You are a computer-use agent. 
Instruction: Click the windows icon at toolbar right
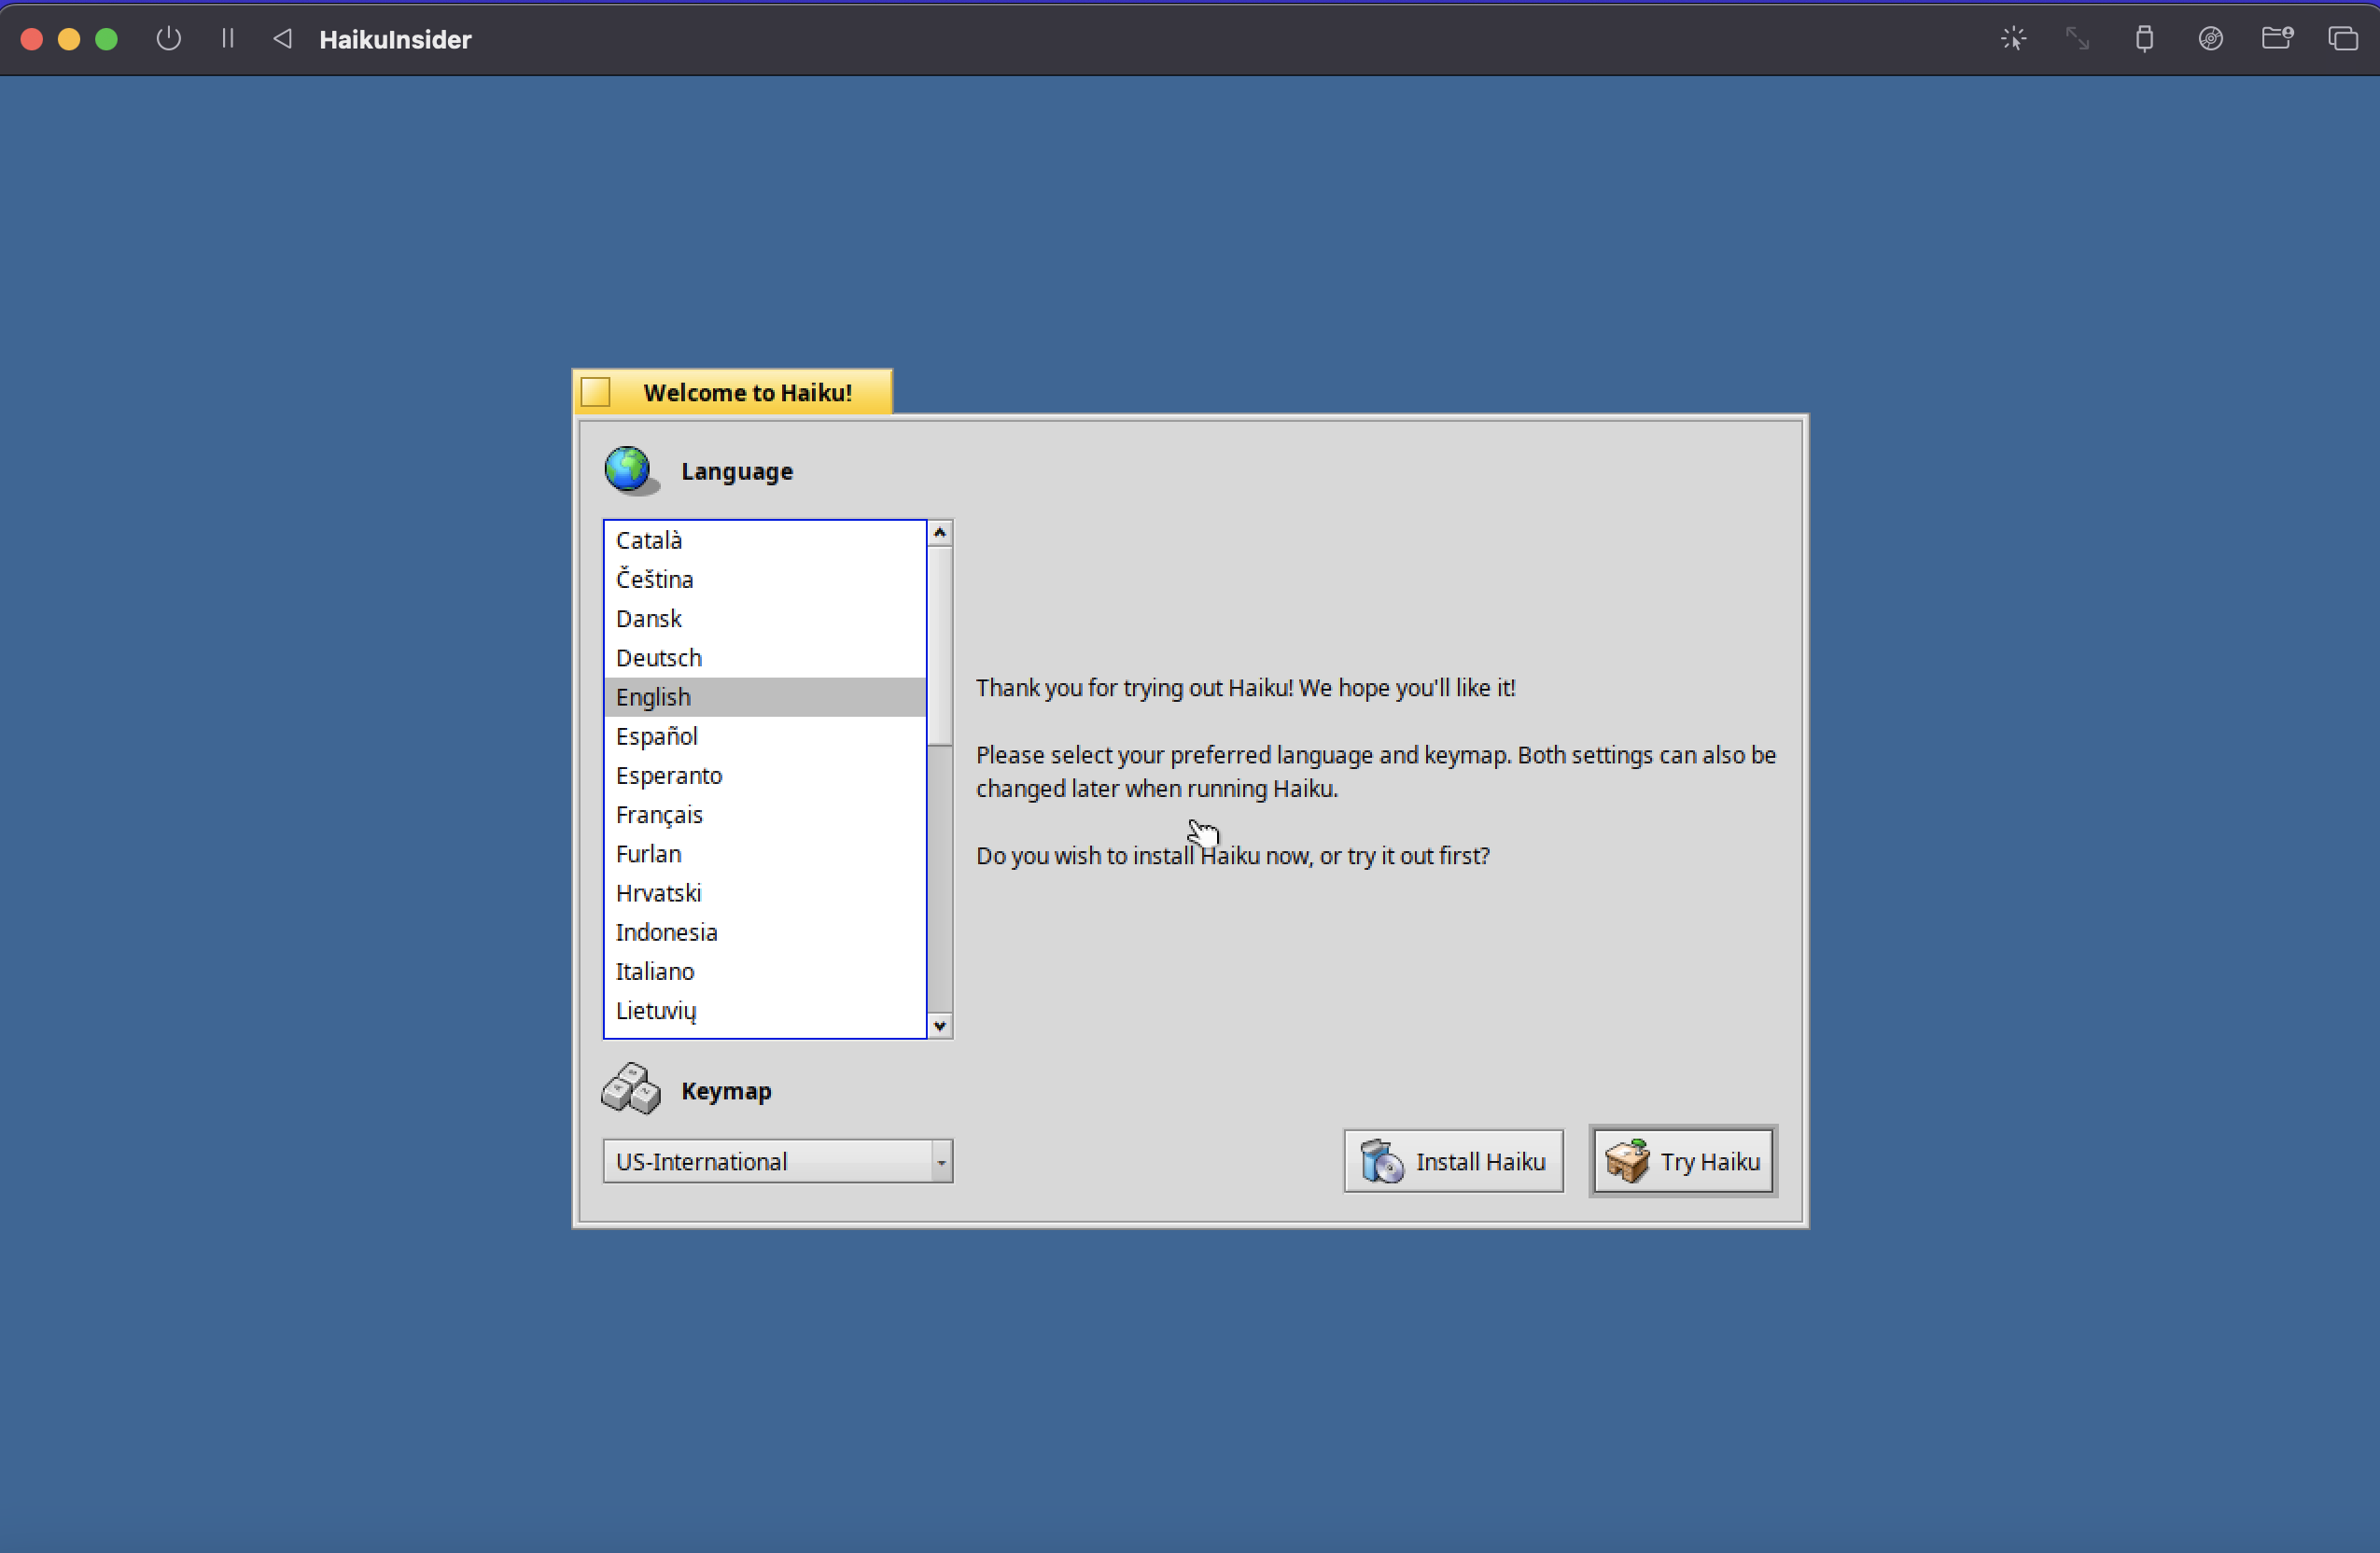pyautogui.click(x=2343, y=39)
